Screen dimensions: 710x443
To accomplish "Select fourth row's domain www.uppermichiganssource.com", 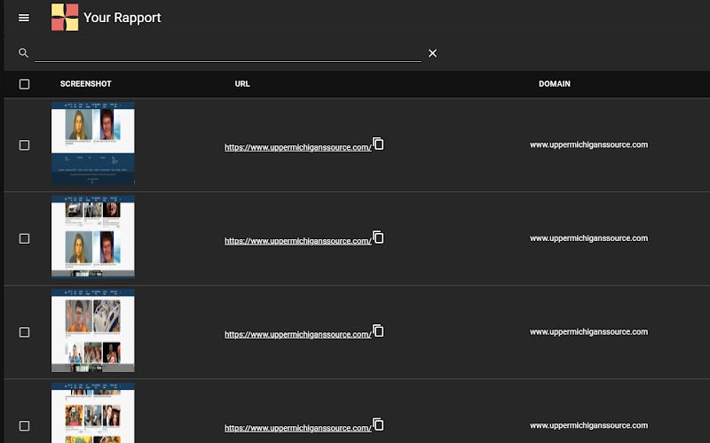I will (588, 425).
